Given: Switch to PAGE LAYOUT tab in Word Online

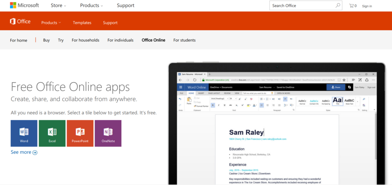Looking at the screenshot, I should click(214, 93).
